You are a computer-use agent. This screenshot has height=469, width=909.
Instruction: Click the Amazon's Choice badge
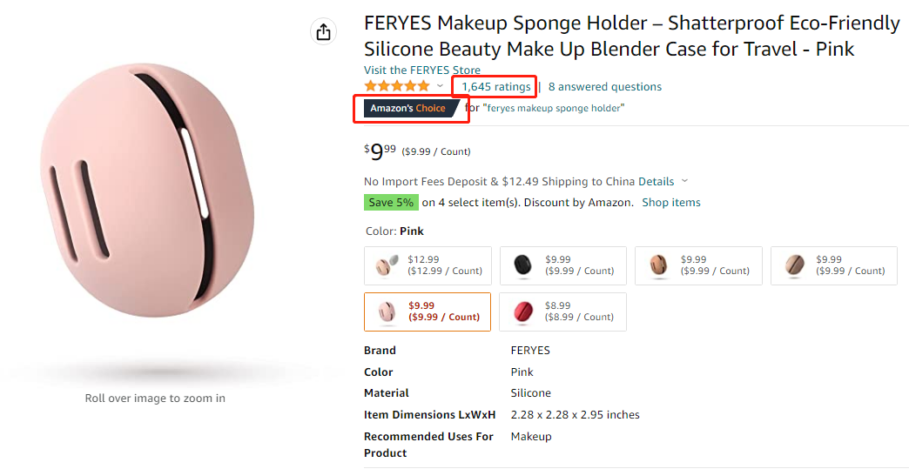click(x=408, y=108)
